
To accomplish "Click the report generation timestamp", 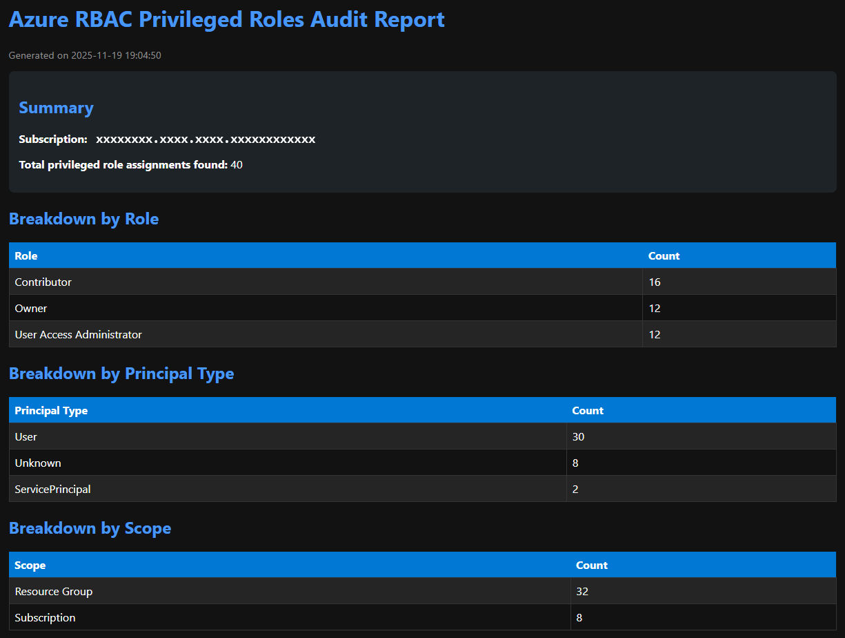I will click(x=85, y=55).
